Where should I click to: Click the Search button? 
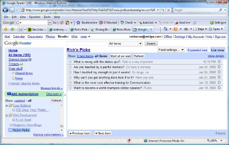click(x=151, y=44)
